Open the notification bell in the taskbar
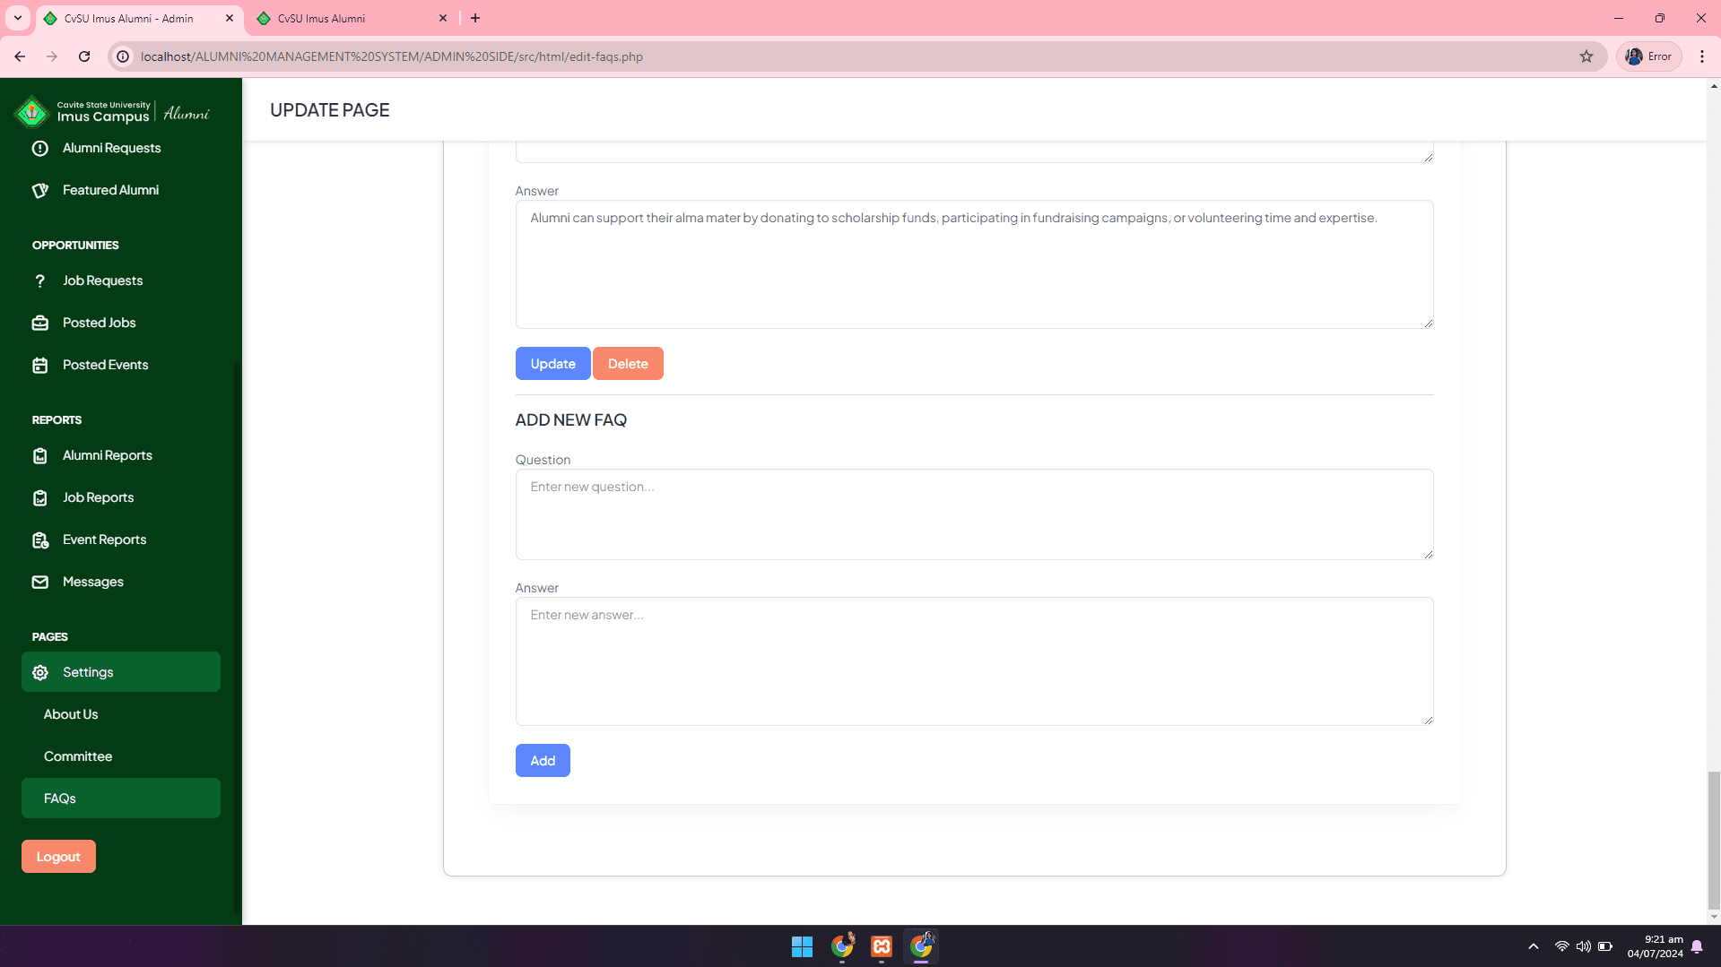The image size is (1721, 967). [x=1697, y=946]
